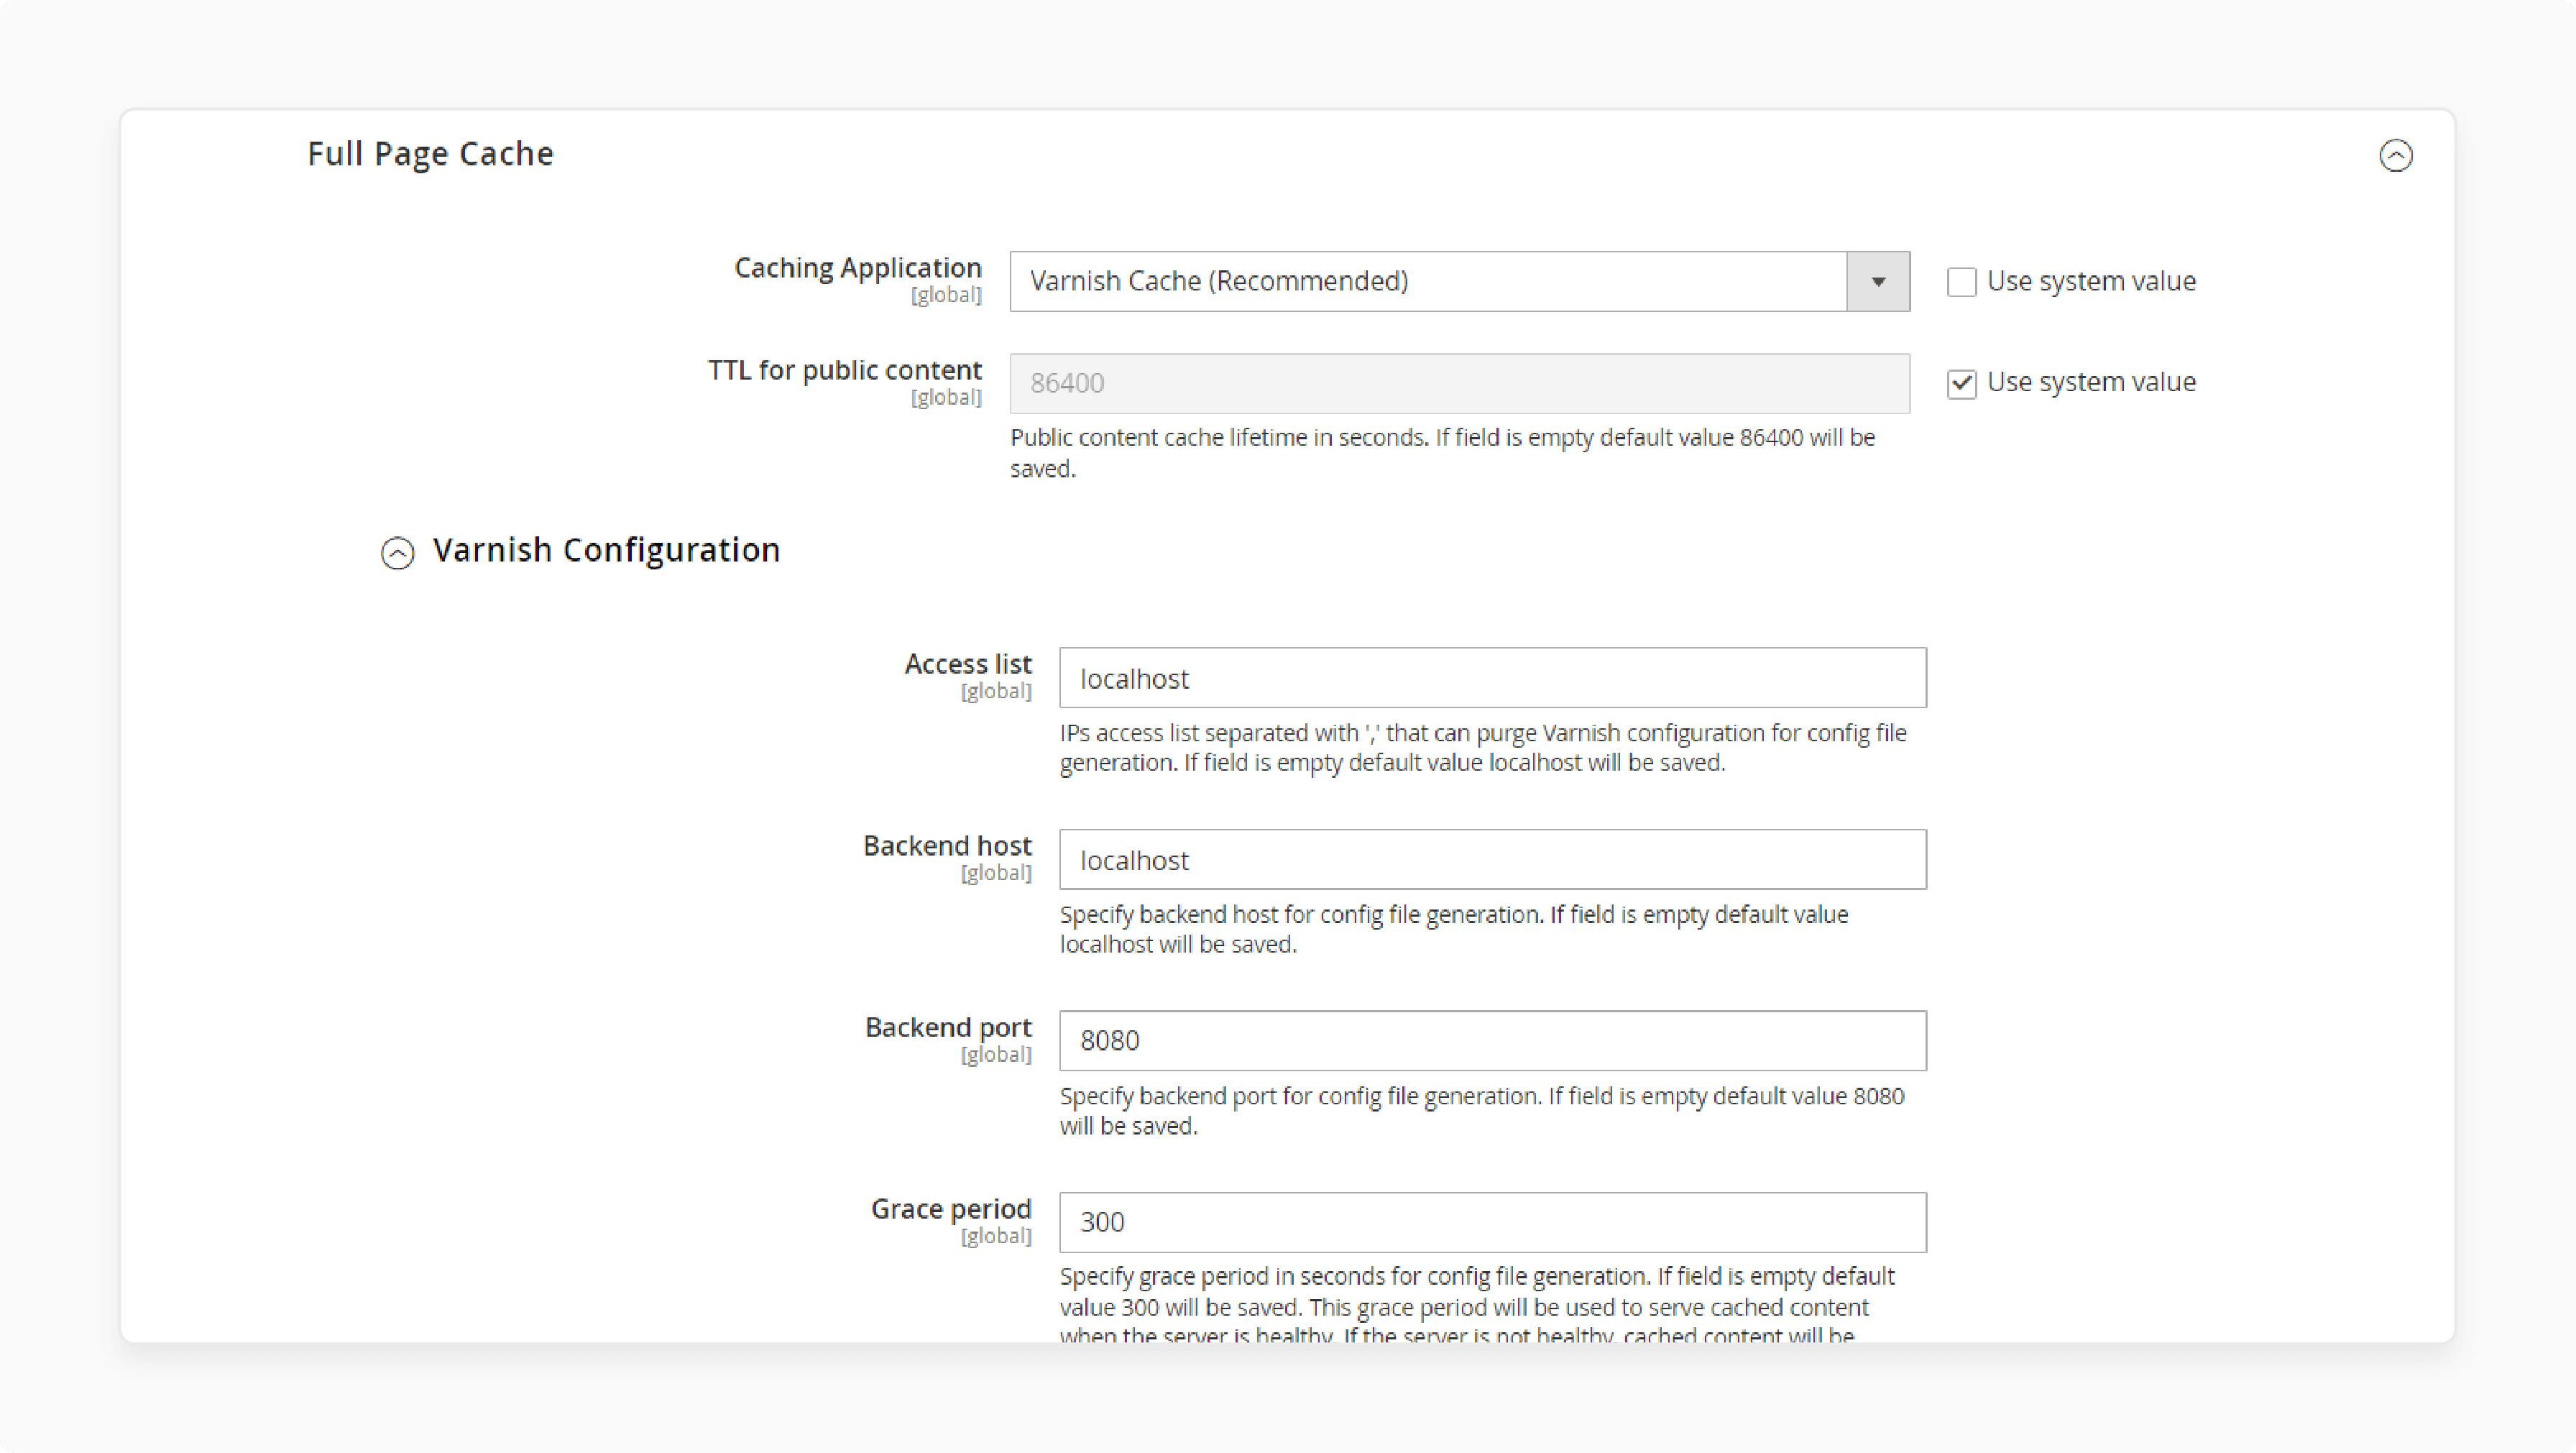Select the Grace period field showing 300
The width and height of the screenshot is (2576, 1453).
1492,1222
